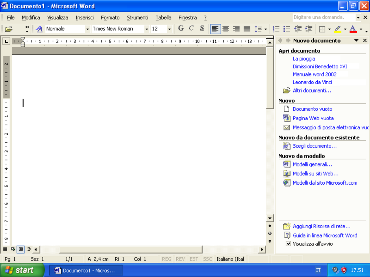370x277 pixels.
Task: Apply the red font color
Action: click(x=353, y=29)
